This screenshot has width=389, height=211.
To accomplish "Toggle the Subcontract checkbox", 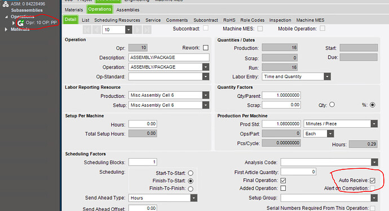I will pyautogui.click(x=206, y=28).
